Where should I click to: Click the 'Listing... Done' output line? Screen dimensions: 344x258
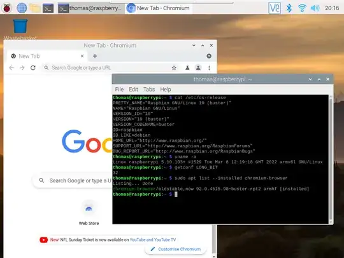[x=133, y=184]
